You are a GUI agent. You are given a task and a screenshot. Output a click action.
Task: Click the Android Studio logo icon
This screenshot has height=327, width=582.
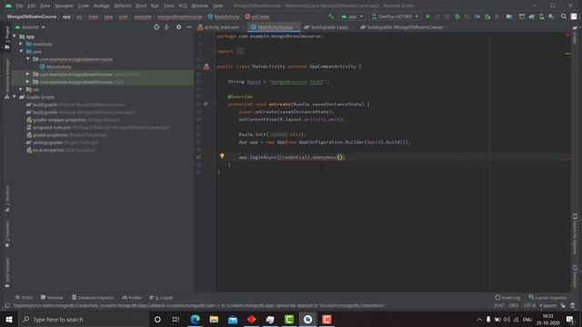(x=8, y=5)
